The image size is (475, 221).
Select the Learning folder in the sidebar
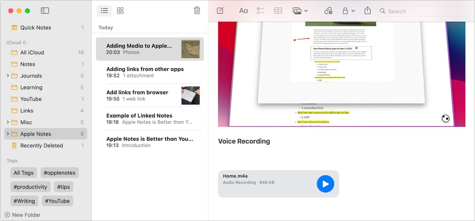(31, 87)
